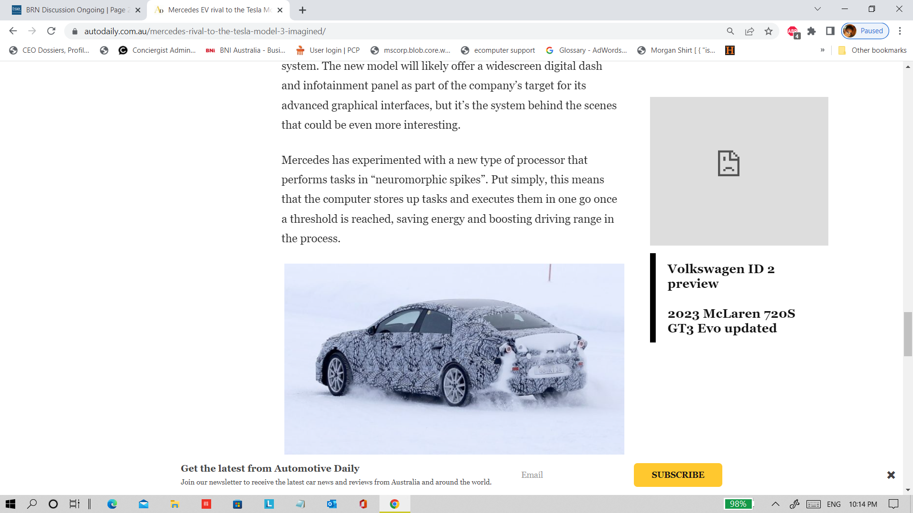Click Chrome icon in taskbar

click(x=395, y=504)
